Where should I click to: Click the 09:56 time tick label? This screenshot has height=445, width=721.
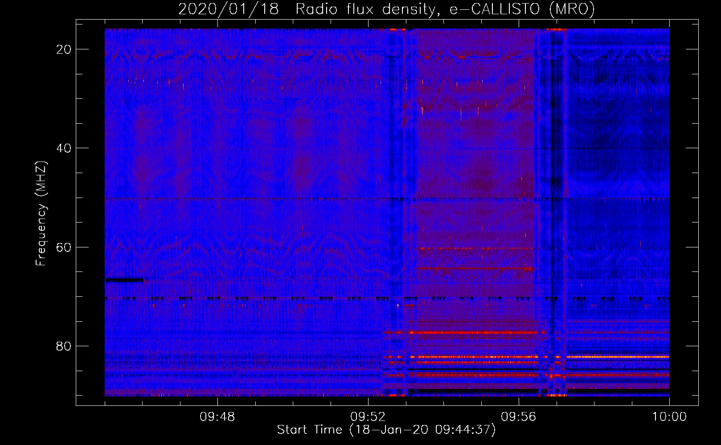[x=519, y=417]
